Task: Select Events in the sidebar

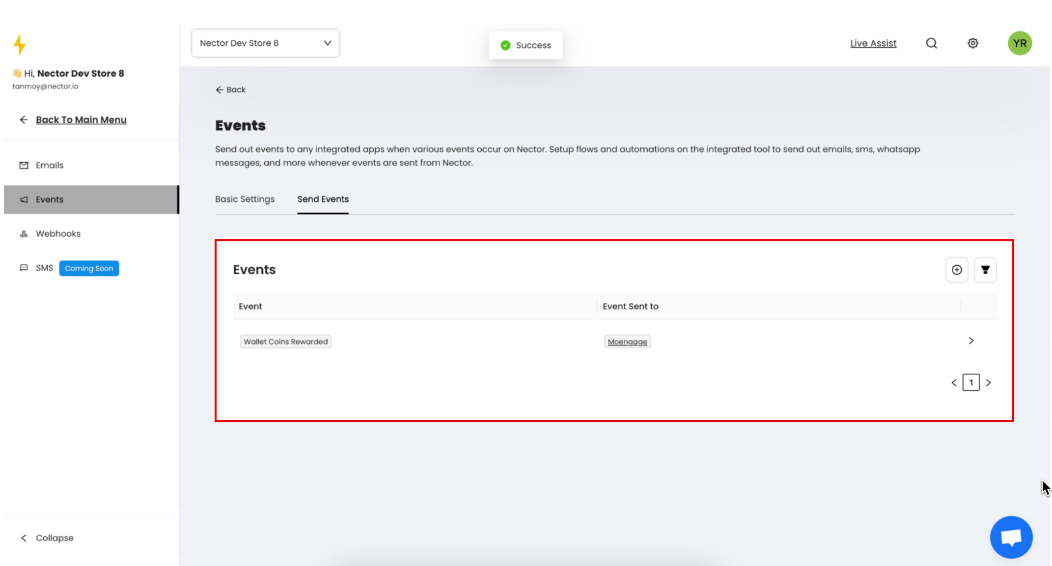Action: click(x=91, y=199)
